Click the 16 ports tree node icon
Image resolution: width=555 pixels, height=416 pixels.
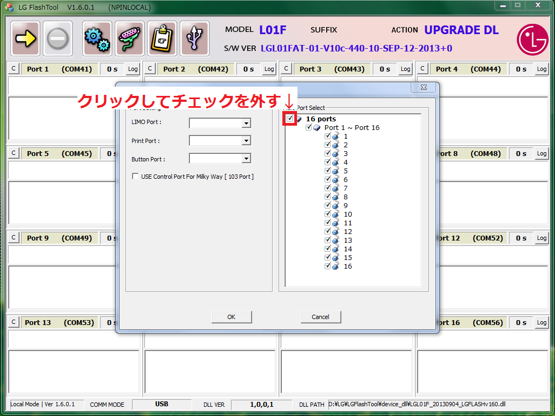pyautogui.click(x=299, y=119)
